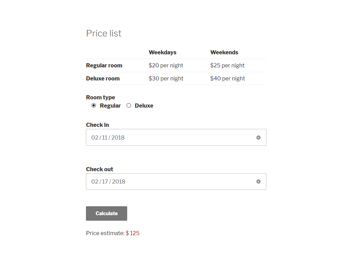Select the day 17 in Check out date

coord(105,181)
